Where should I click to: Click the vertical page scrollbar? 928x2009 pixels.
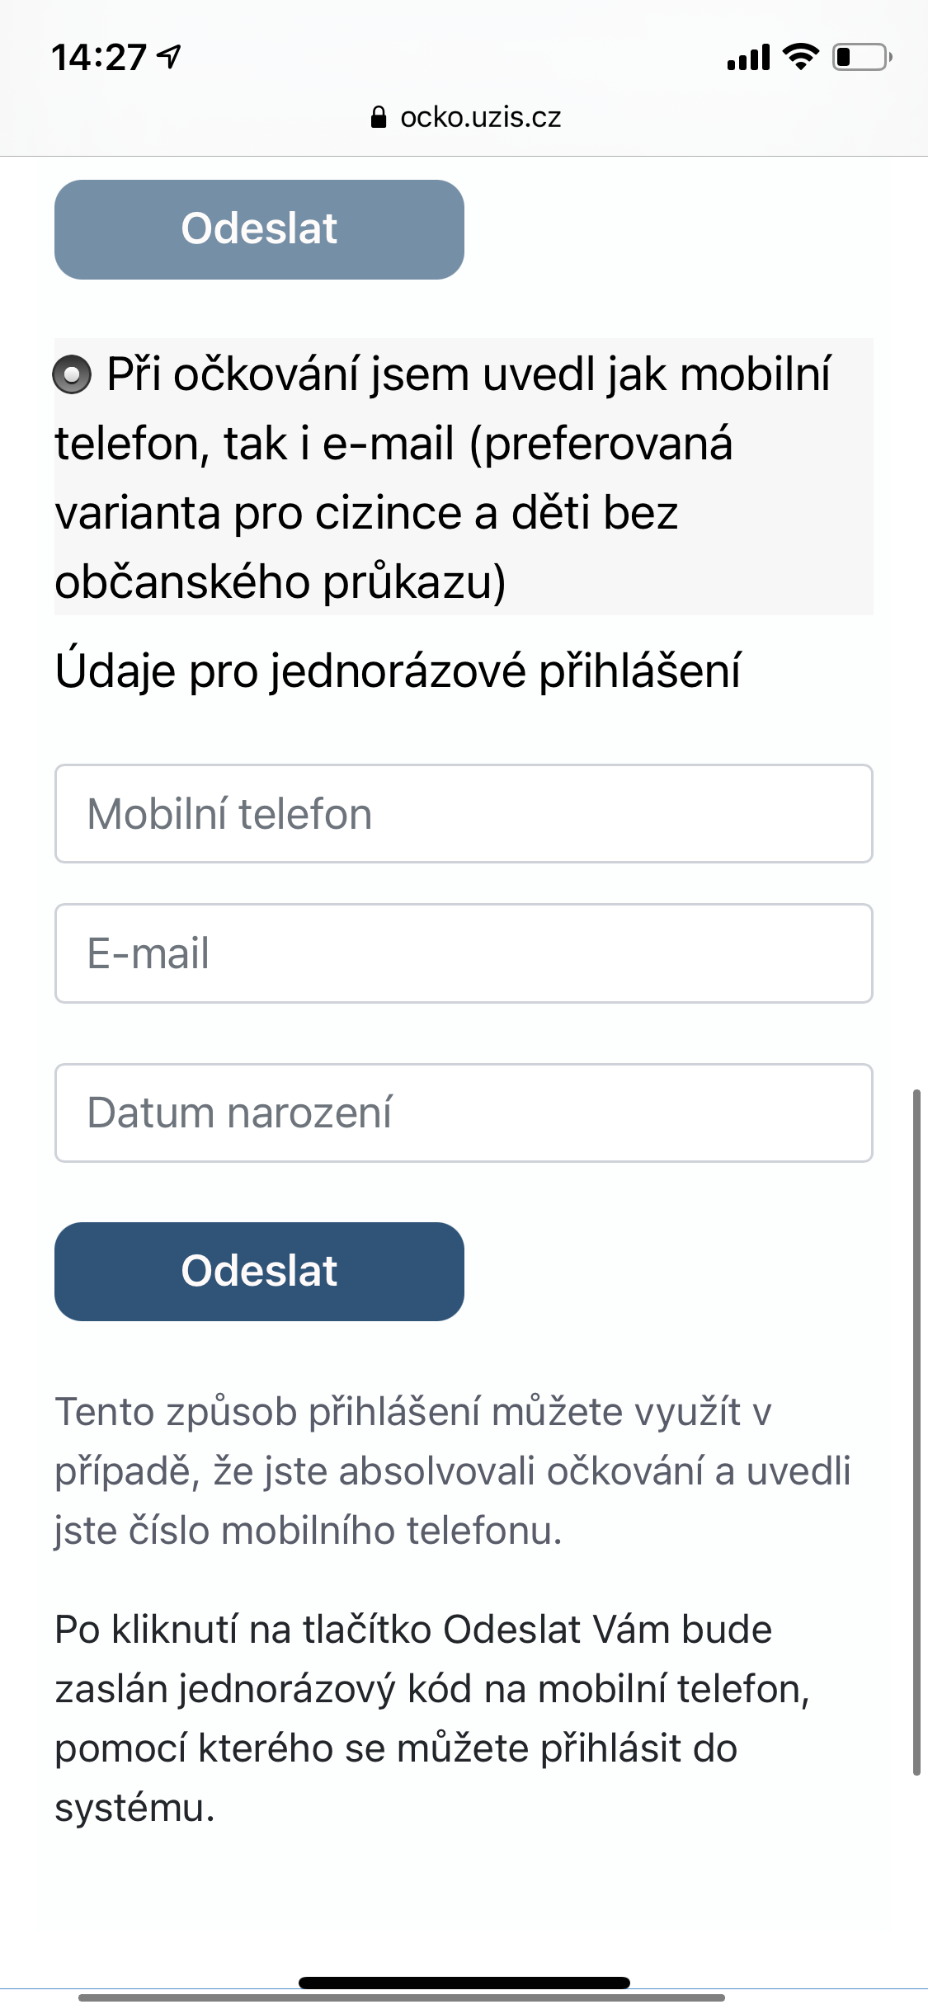tap(916, 1431)
